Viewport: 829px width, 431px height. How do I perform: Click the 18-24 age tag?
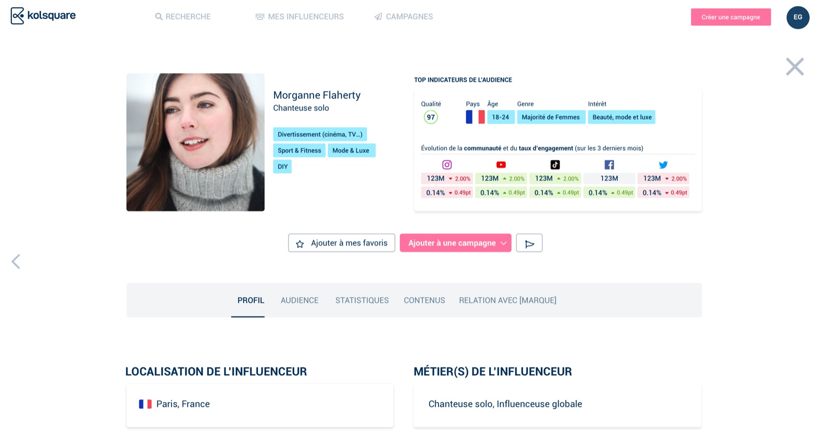(x=501, y=117)
